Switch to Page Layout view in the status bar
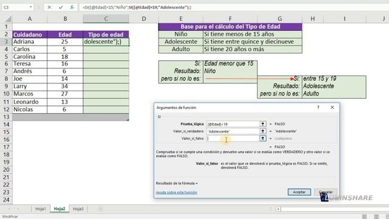This screenshot has width=389, height=219. click(x=376, y=217)
